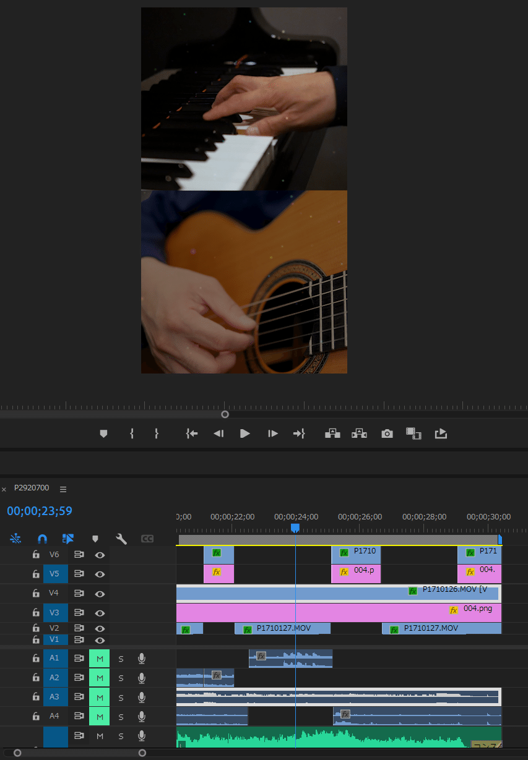Toggle Snap in the timeline toolbar
The height and width of the screenshot is (760, 528).
(x=41, y=539)
